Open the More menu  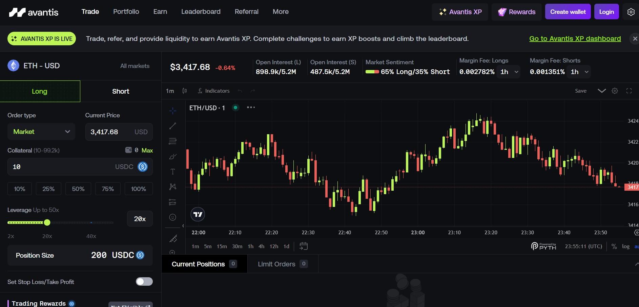(281, 11)
